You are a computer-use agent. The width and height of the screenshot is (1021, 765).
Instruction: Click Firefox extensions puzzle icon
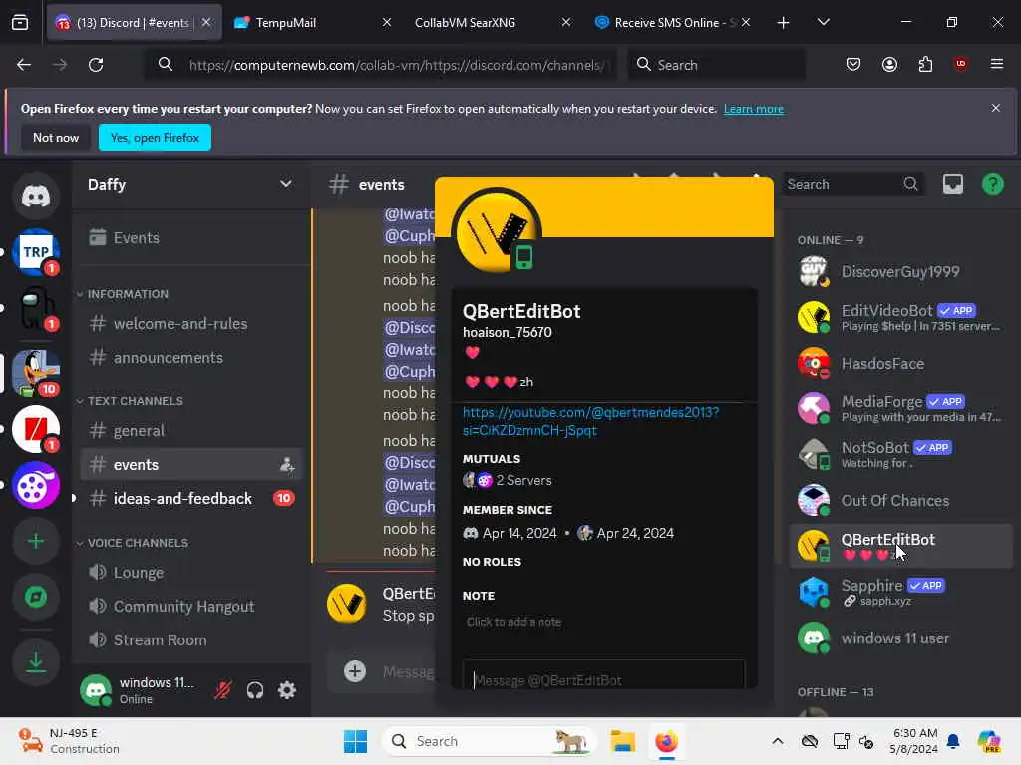point(925,65)
